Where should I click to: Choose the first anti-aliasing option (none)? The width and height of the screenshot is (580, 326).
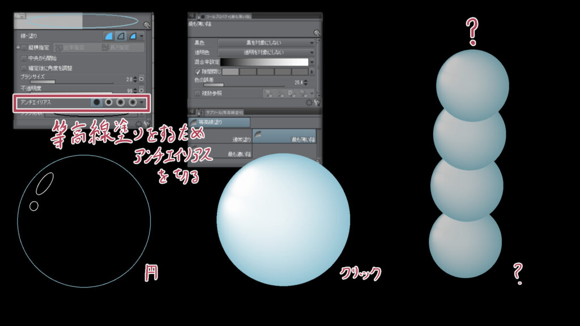point(96,102)
